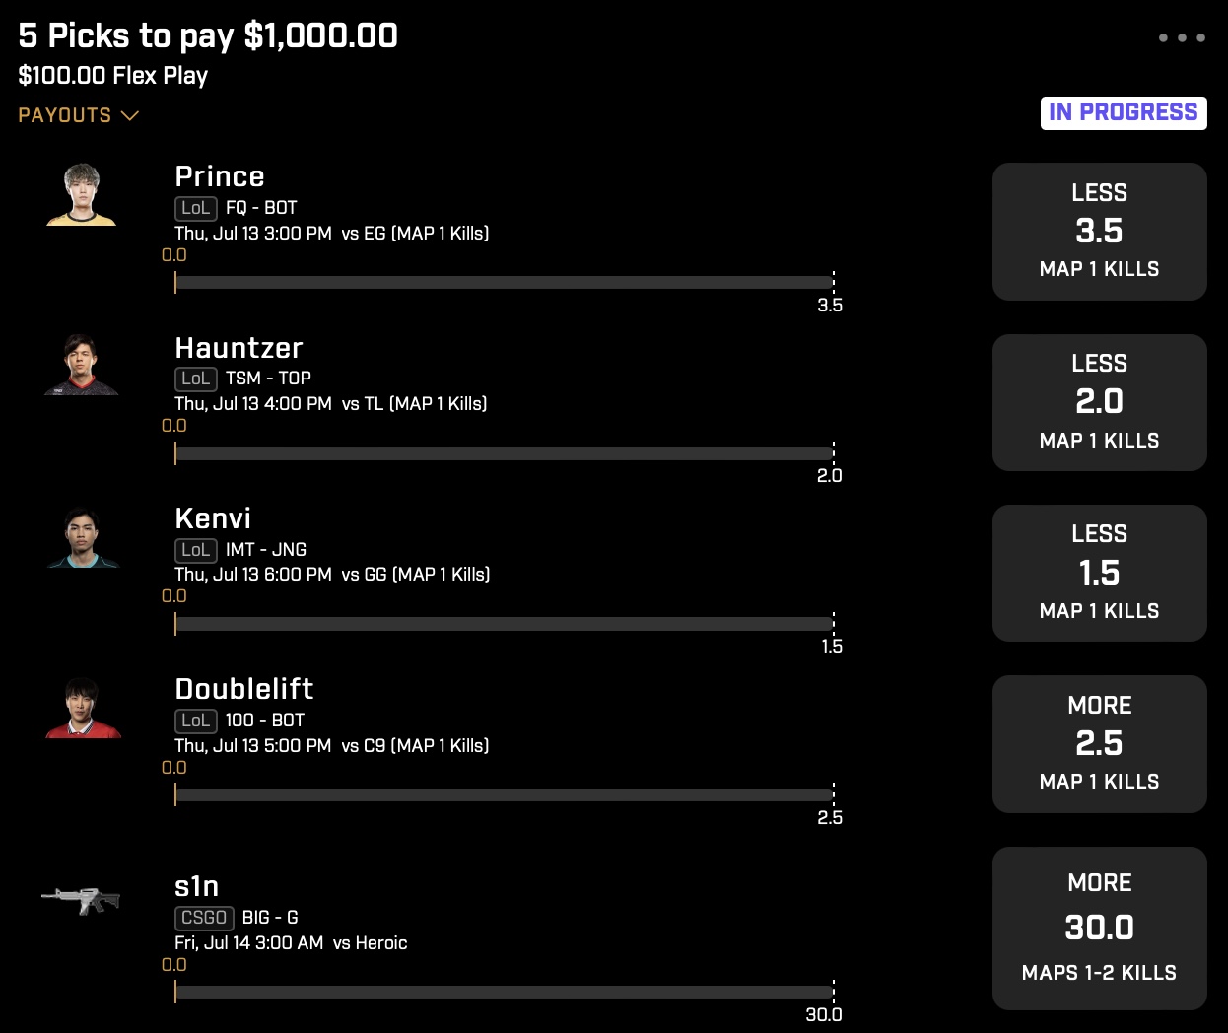
Task: Click Prince's kill progress bar
Action: point(503,282)
